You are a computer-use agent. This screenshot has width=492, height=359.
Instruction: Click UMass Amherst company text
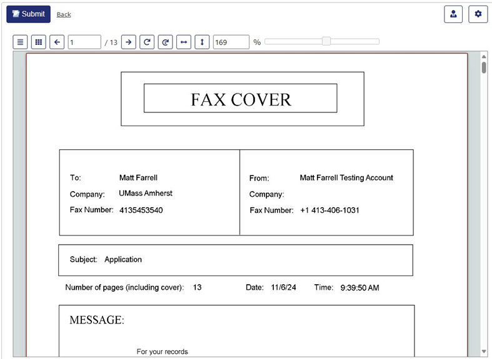coord(146,194)
